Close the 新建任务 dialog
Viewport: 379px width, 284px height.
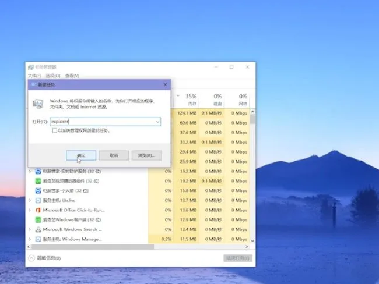coord(166,85)
